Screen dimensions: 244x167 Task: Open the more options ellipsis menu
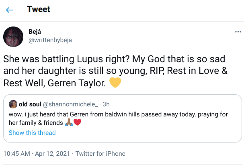[x=238, y=31]
